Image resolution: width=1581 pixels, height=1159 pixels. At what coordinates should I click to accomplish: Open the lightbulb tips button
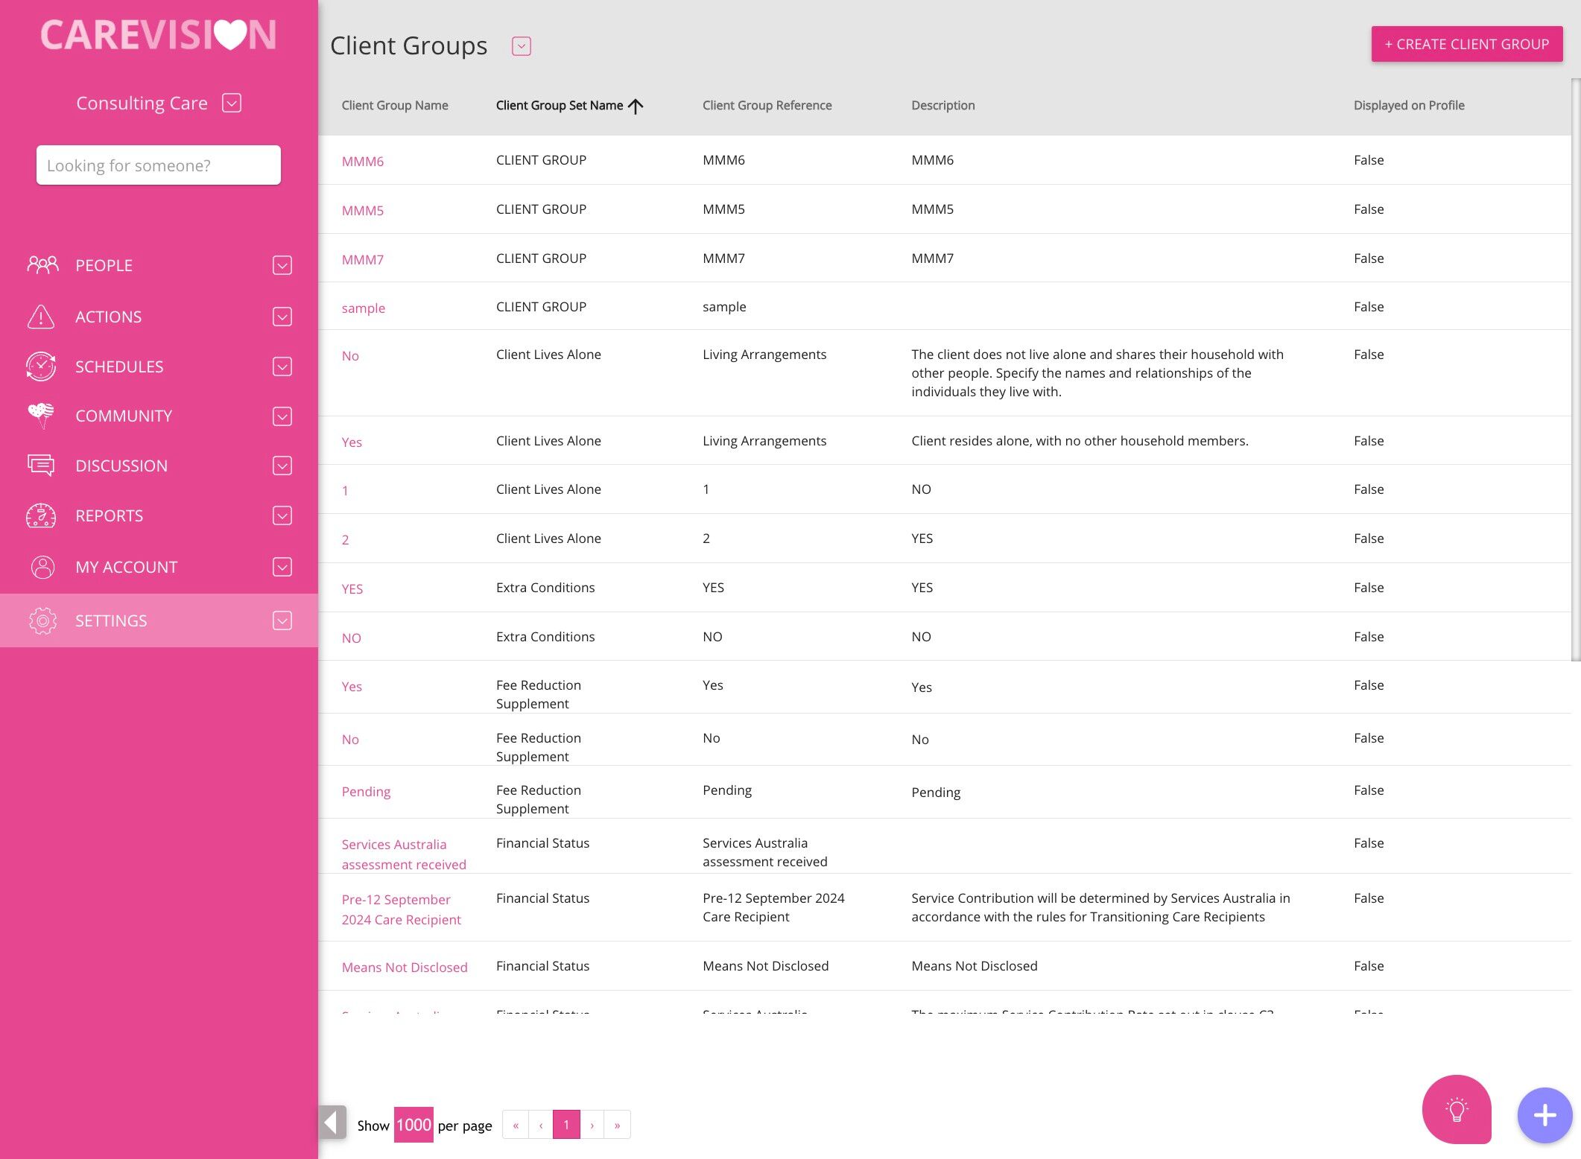tap(1457, 1109)
